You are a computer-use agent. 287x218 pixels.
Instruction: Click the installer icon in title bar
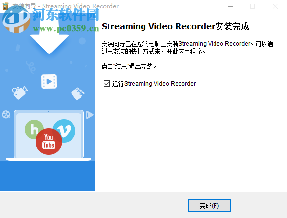tap(5, 6)
